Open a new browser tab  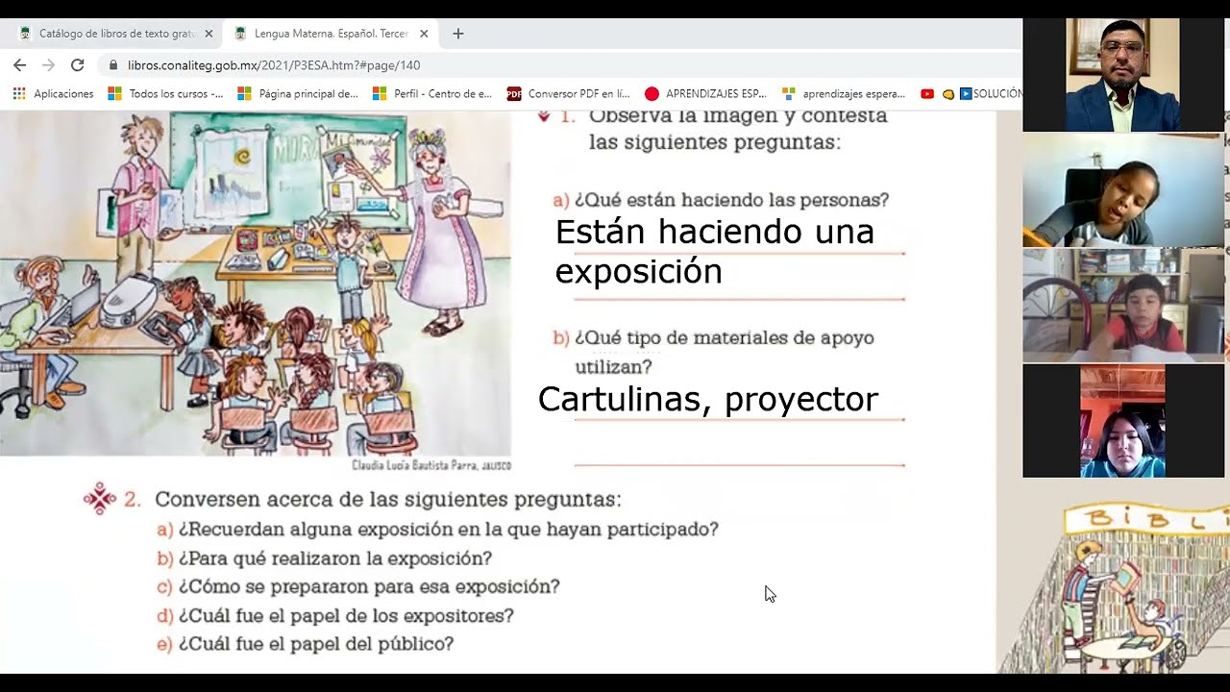point(458,34)
